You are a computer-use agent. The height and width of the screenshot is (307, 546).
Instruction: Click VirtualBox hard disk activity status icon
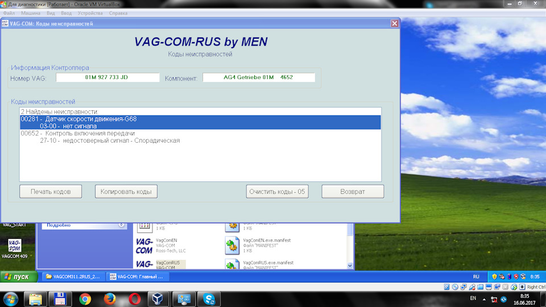[x=447, y=287]
